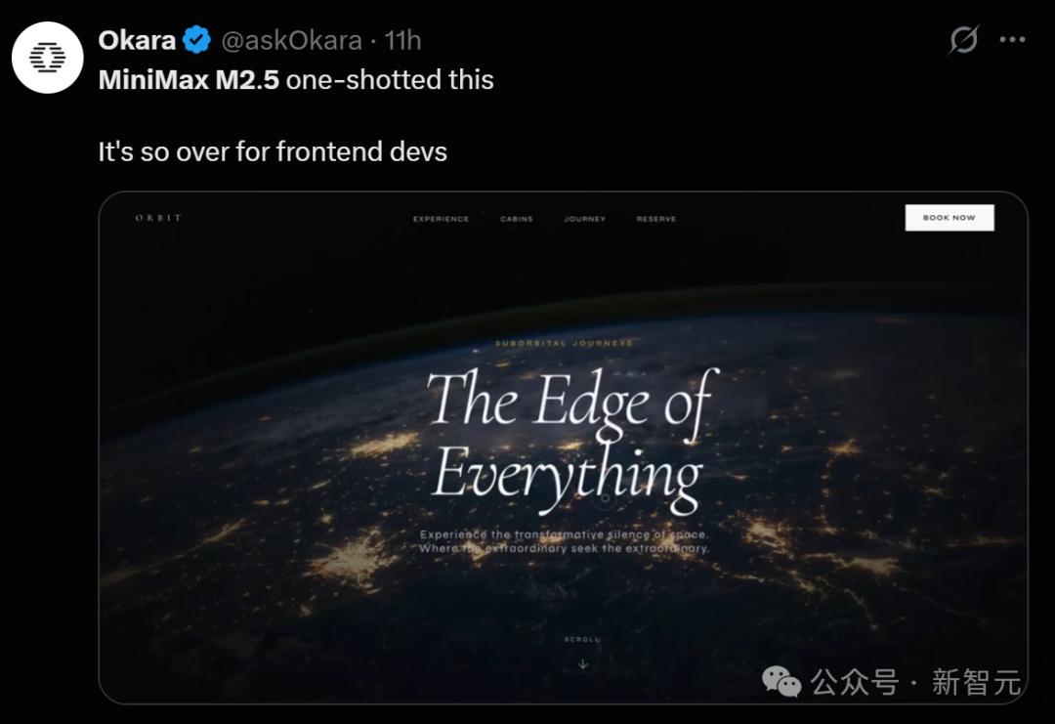This screenshot has width=1055, height=724.
Task: Click the 公众号 · 新智元 watermark text
Action: pyautogui.click(x=916, y=681)
